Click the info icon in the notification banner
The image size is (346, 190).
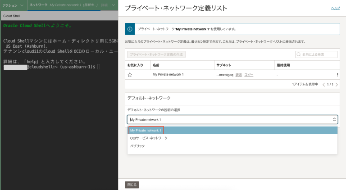tap(130, 29)
